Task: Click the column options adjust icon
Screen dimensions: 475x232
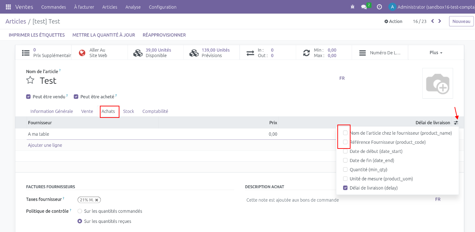Action: coord(456,123)
